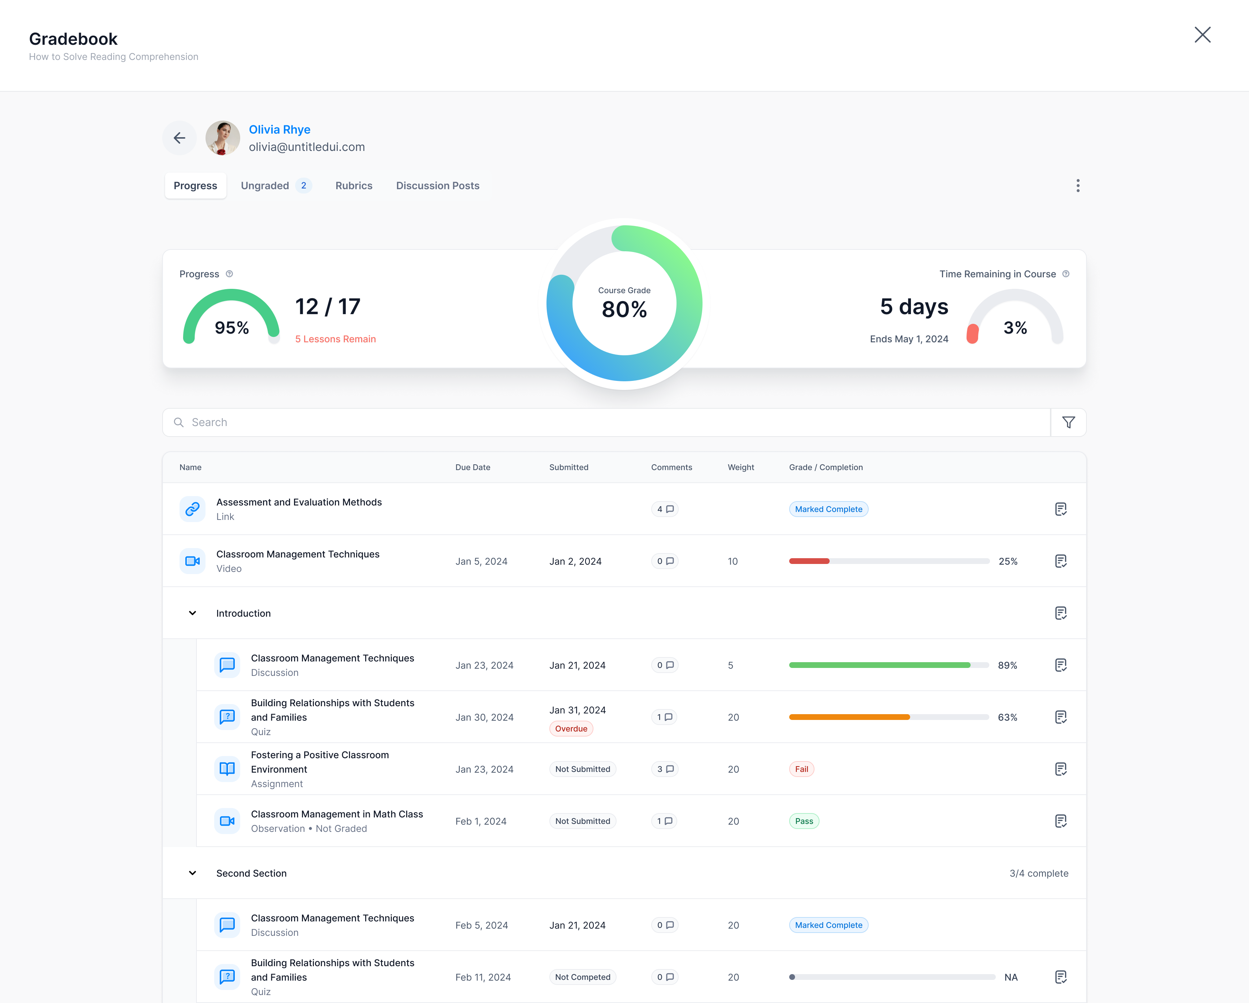Screen dimensions: 1249x1003
Task: Click the 3% time remaining gauge
Action: 1015,317
